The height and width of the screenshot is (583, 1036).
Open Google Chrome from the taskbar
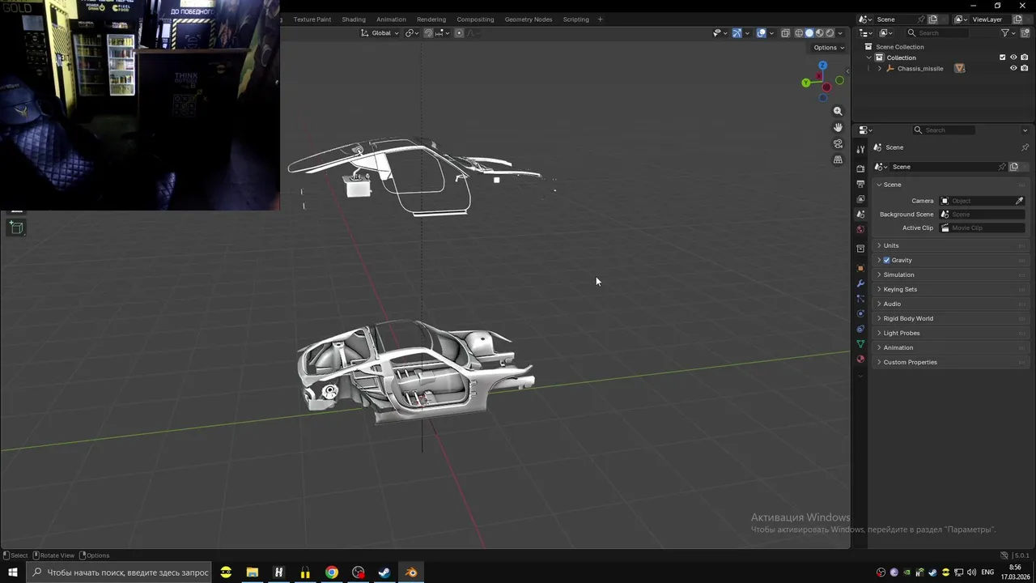point(332,572)
